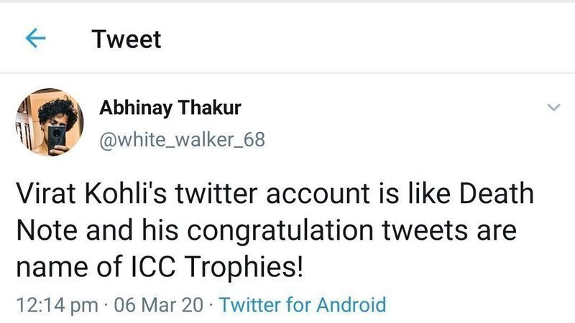Click the word "Thakur" in author name
This screenshot has width=575, height=323.
point(210,108)
